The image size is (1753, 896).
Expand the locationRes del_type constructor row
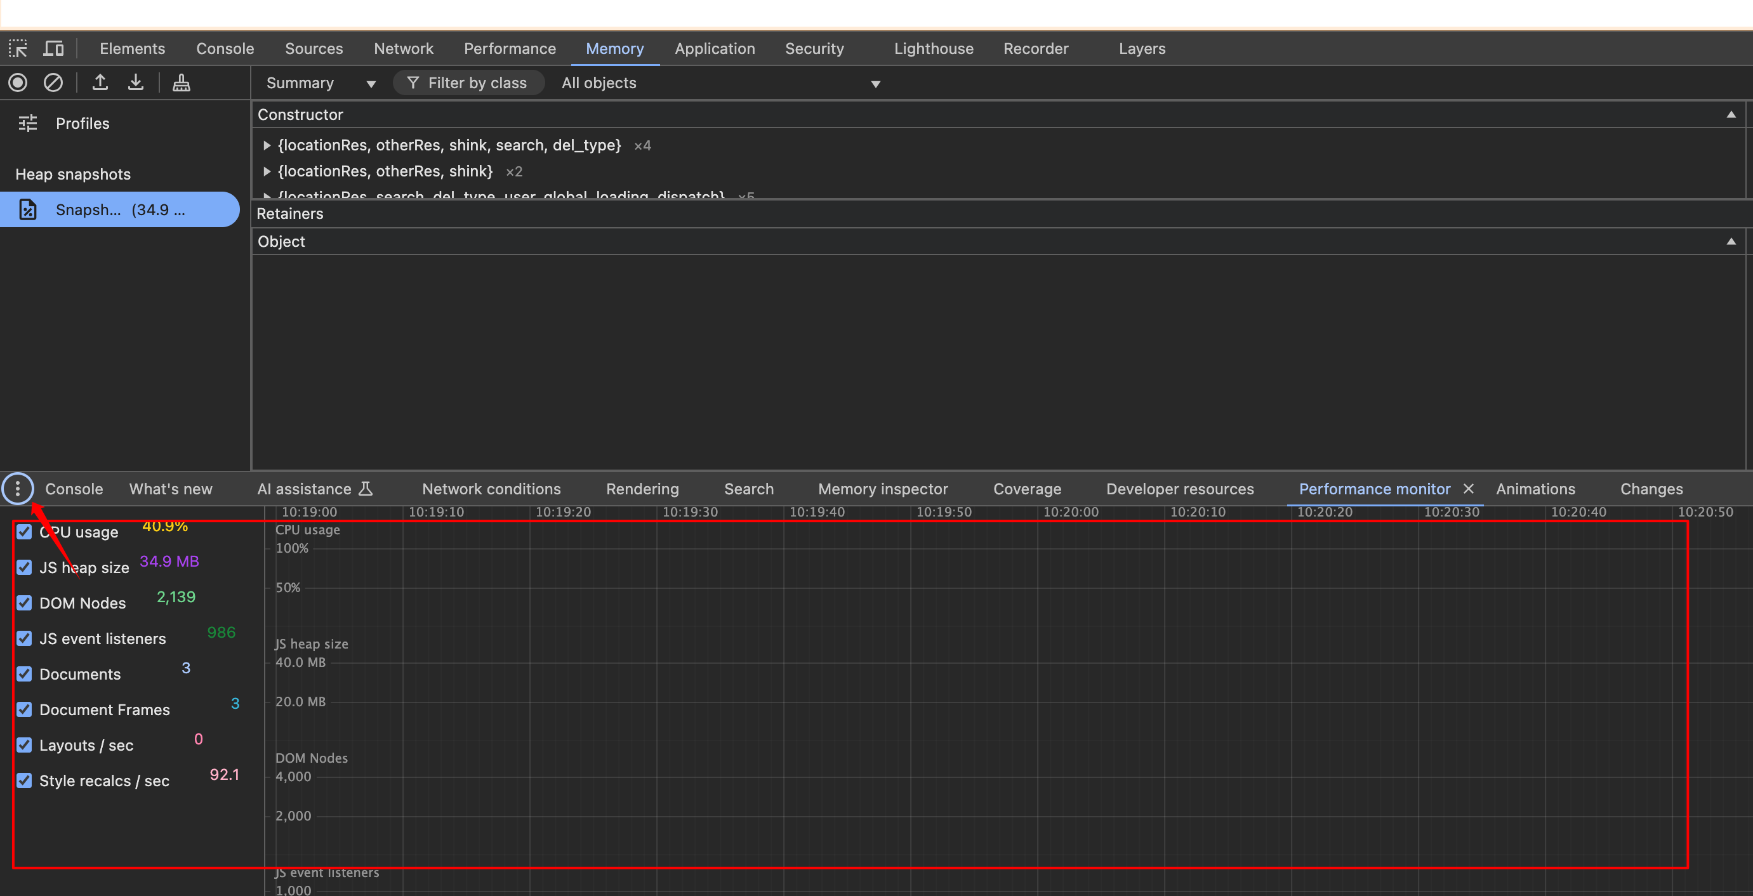267,145
